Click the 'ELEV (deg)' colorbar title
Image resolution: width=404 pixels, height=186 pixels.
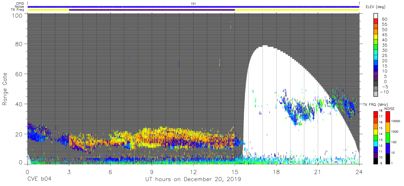click(x=375, y=7)
